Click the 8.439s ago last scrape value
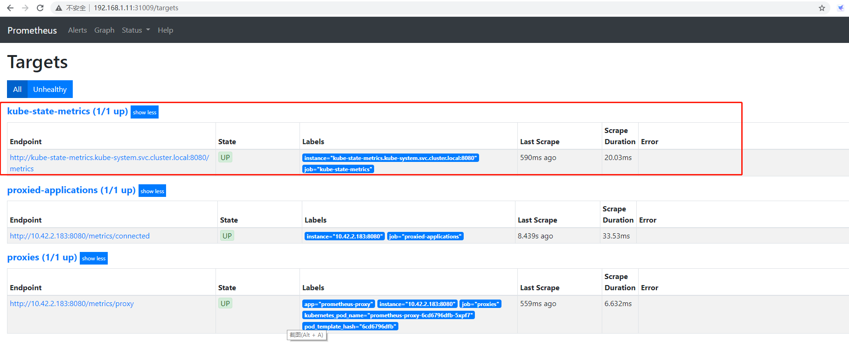849x356 pixels. coord(536,236)
